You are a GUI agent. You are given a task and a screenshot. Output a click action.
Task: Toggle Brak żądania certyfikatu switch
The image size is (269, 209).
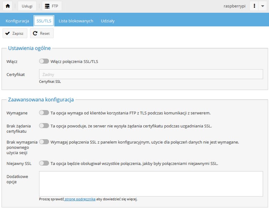44,126
